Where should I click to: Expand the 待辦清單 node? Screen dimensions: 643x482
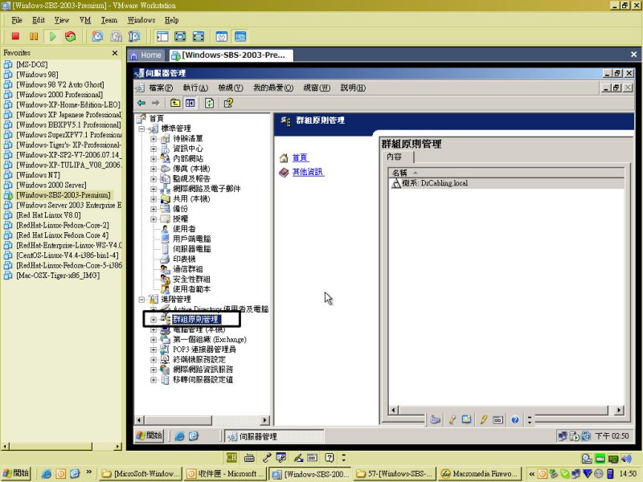(154, 139)
